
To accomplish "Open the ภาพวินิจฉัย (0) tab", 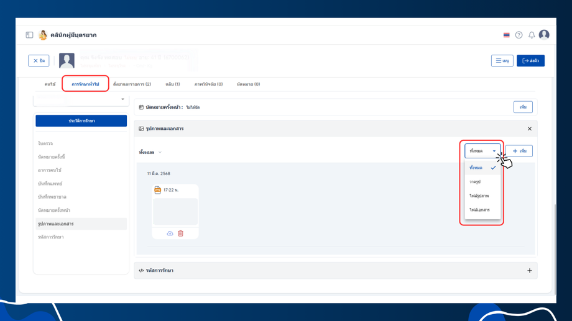I will click(x=208, y=84).
